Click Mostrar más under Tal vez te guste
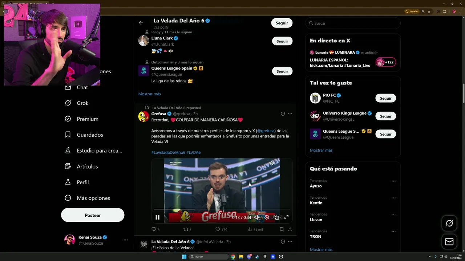 321,150
